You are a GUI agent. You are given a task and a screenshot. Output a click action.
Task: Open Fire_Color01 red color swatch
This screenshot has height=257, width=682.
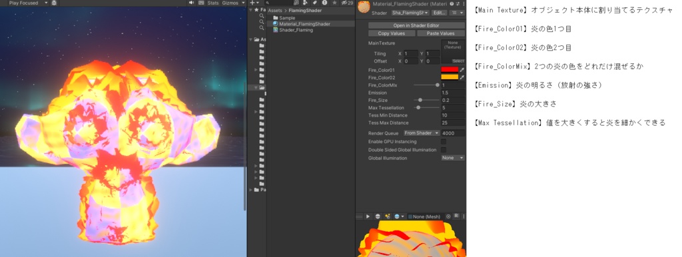pos(450,70)
